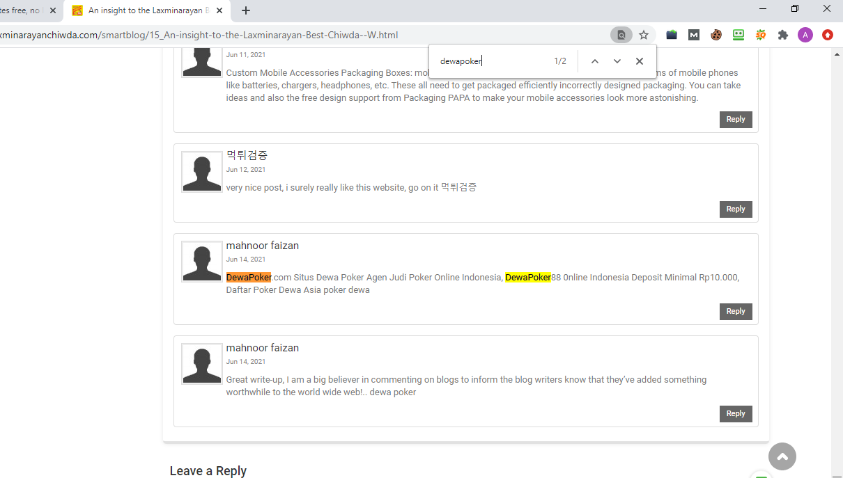843x478 pixels.
Task: Open the EditThisCookie cookie extension
Action: pos(716,34)
